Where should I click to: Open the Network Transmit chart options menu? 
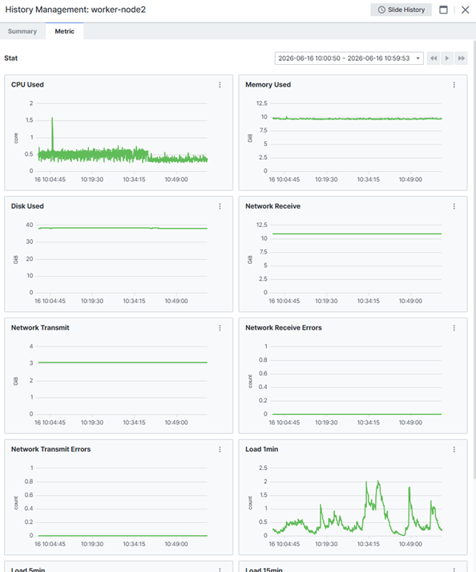pos(220,327)
